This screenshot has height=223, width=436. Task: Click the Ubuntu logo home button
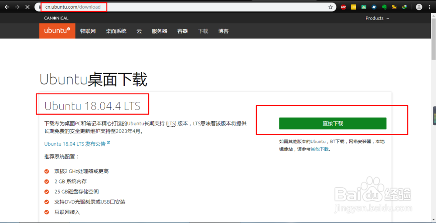(x=57, y=31)
